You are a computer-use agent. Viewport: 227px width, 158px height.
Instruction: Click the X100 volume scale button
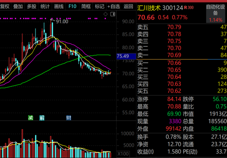point(123,153)
